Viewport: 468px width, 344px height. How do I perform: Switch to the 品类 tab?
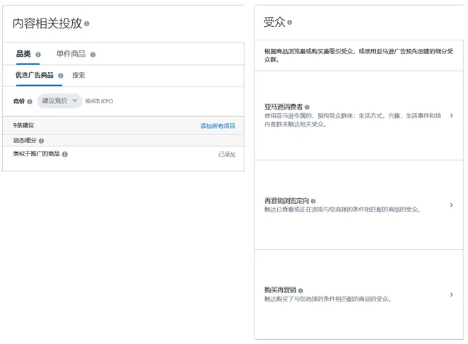(x=23, y=54)
